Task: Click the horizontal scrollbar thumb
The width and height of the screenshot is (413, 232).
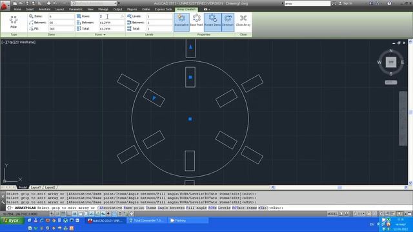Action: (x=339, y=188)
